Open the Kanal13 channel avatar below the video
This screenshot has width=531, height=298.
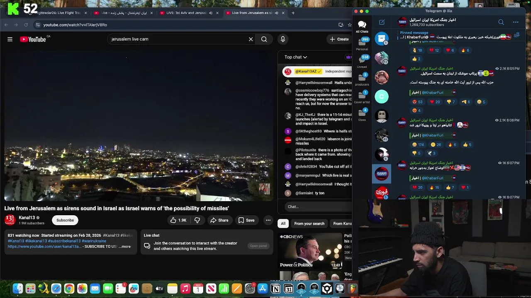click(x=10, y=220)
